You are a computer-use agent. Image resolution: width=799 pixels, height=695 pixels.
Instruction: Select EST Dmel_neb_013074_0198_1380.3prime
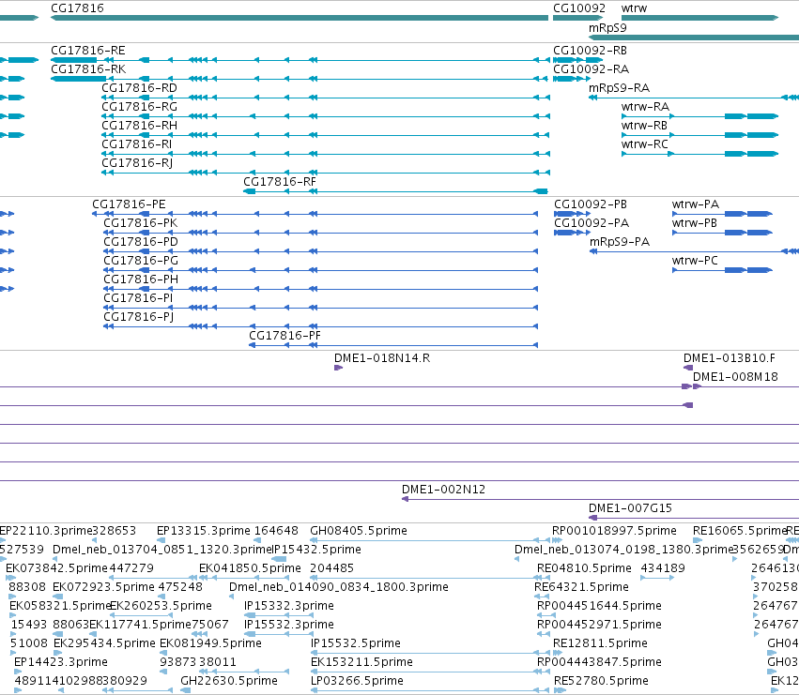(623, 550)
